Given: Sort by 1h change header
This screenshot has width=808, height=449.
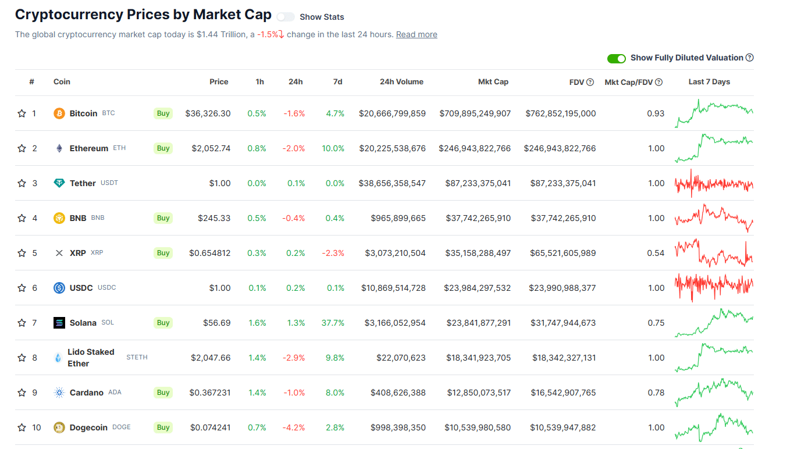Looking at the screenshot, I should (259, 81).
